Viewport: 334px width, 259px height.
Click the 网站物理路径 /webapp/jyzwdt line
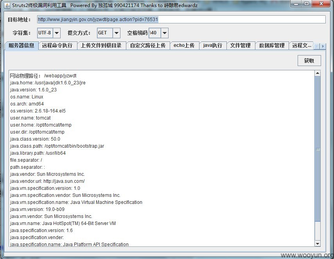click(43, 76)
